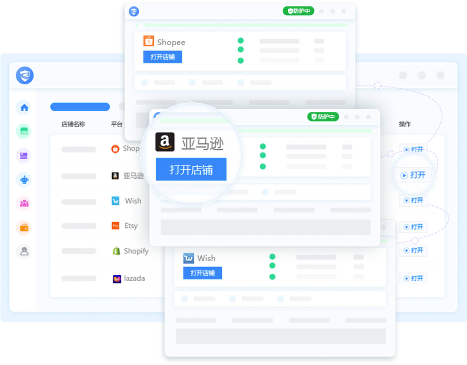The height and width of the screenshot is (365, 467).
Task: Open the orange wallet icon in sidebar
Action: click(24, 227)
